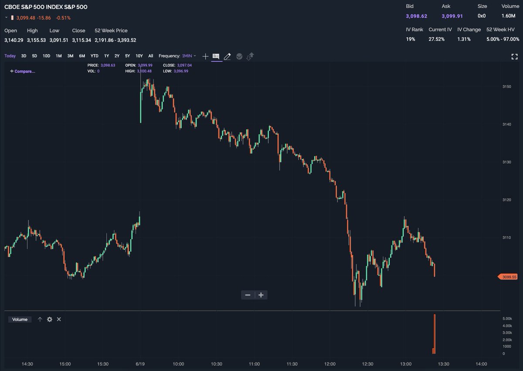523x371 pixels.
Task: Click the greyed export arrow icon
Action: pyautogui.click(x=250, y=56)
